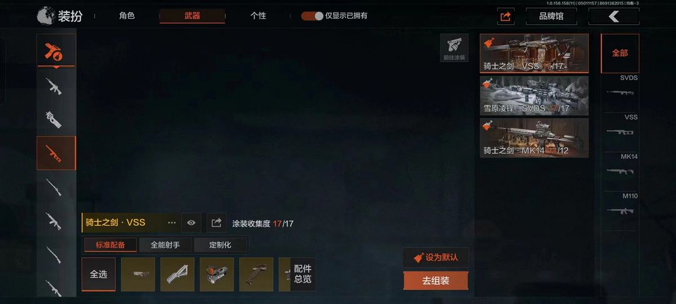Click the 前往涂装 pistol icon
Image resolution: width=676 pixels, height=304 pixels.
(454, 48)
